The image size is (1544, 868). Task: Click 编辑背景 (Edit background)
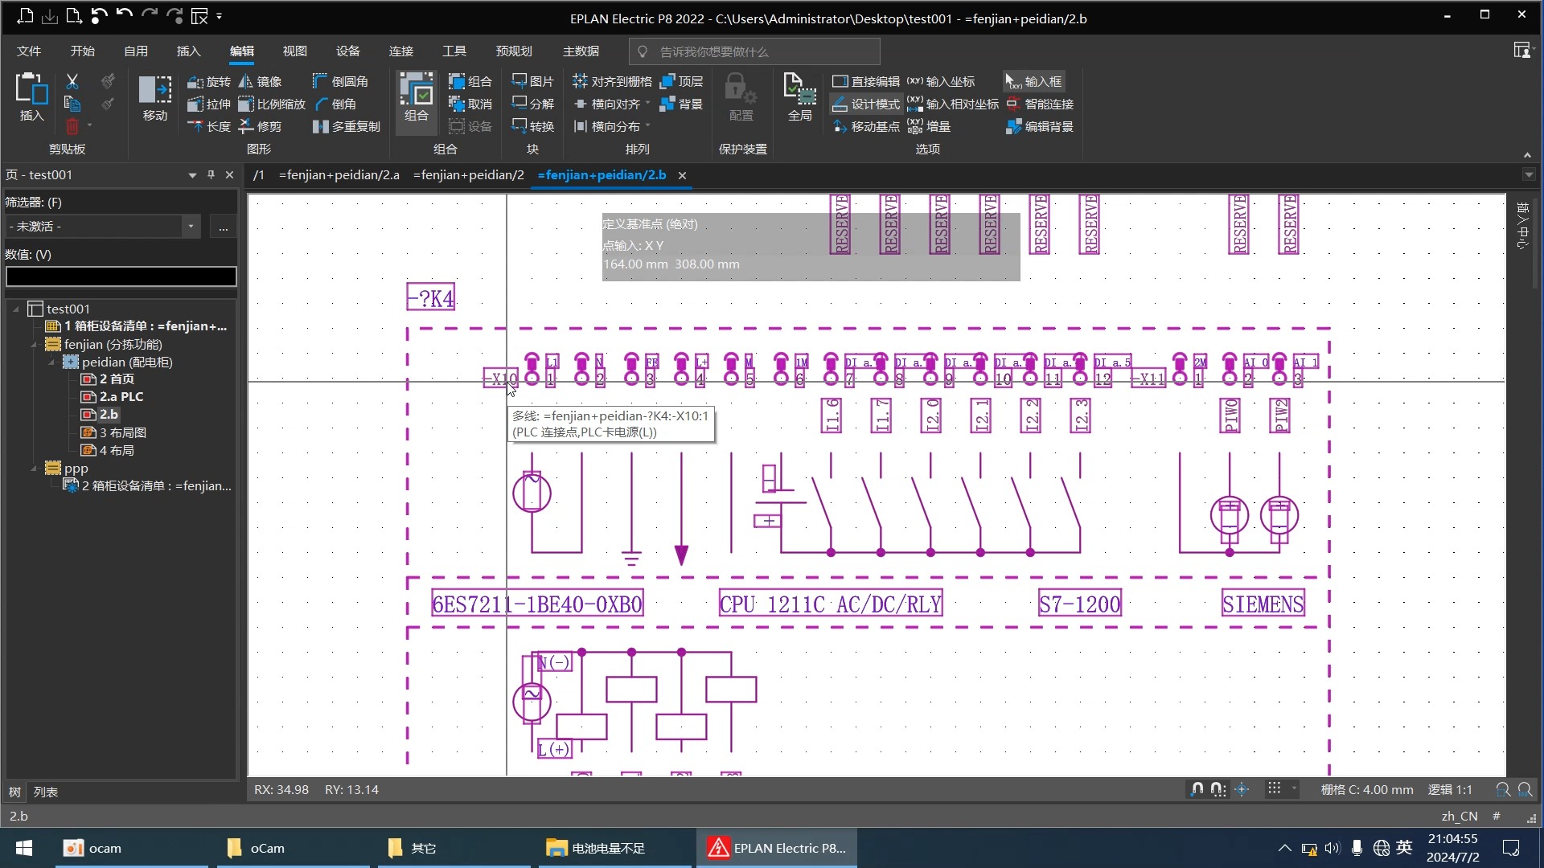click(1040, 126)
